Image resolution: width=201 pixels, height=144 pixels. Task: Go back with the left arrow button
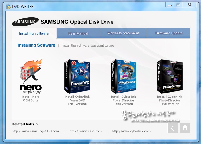pyautogui.click(x=173, y=128)
